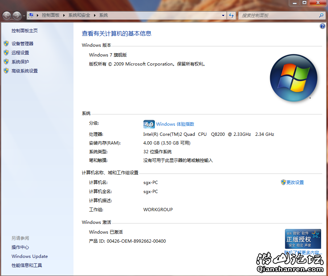Open 操作中心 under 另请参阅
This screenshot has width=328, height=276.
[x=20, y=247]
